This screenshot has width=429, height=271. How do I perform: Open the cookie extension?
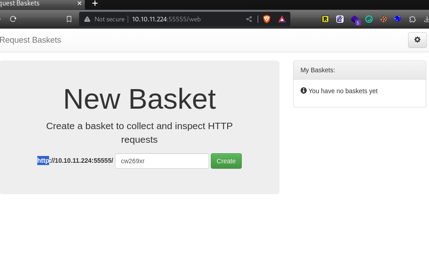pos(384,19)
